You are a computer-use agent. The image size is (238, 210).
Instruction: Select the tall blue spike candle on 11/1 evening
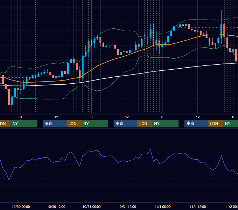click(221, 30)
